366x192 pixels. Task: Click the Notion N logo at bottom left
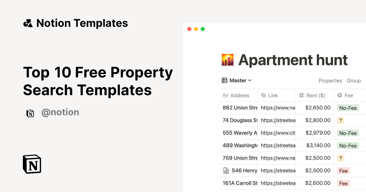[32, 164]
